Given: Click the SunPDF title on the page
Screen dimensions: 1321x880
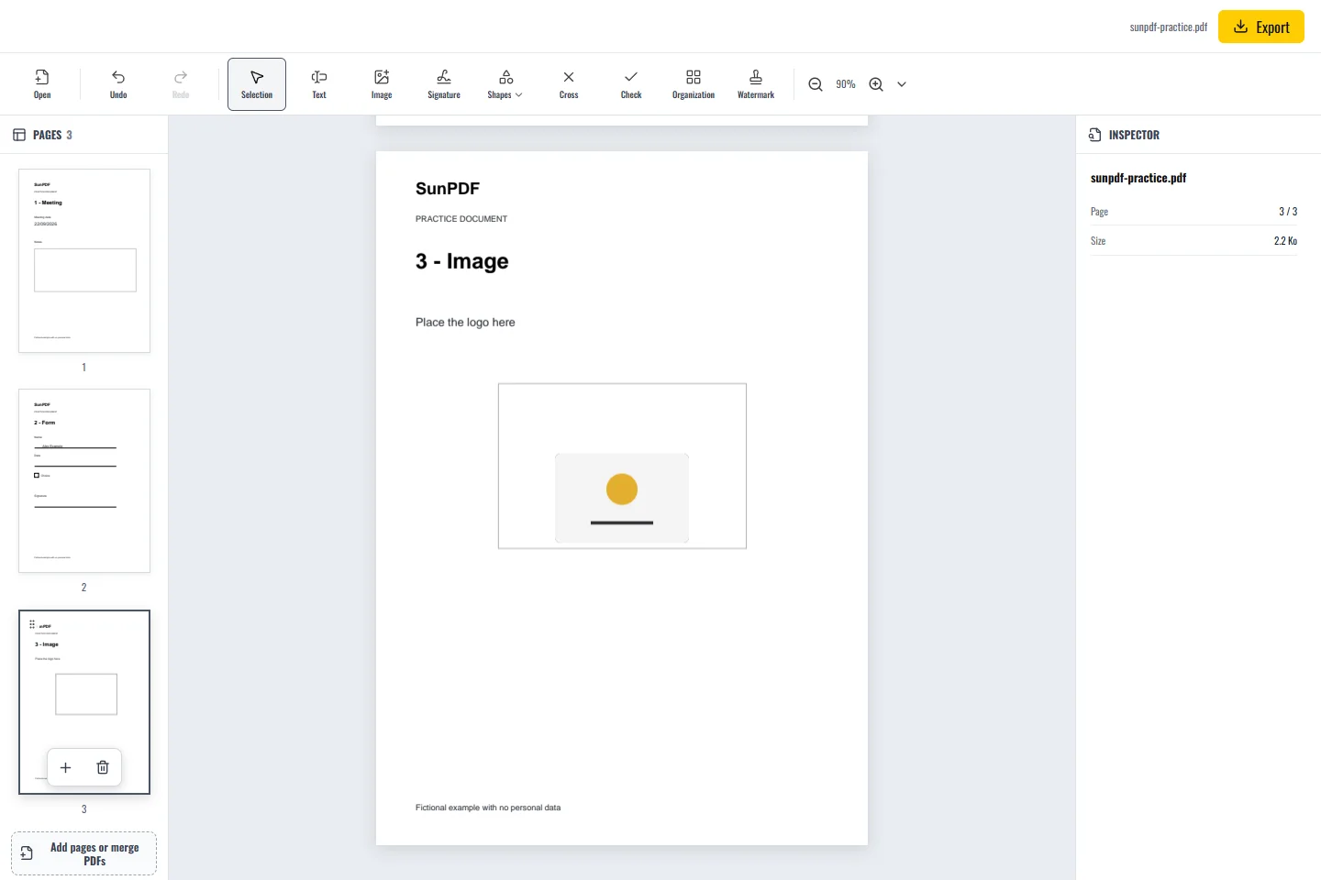Looking at the screenshot, I should point(448,189).
